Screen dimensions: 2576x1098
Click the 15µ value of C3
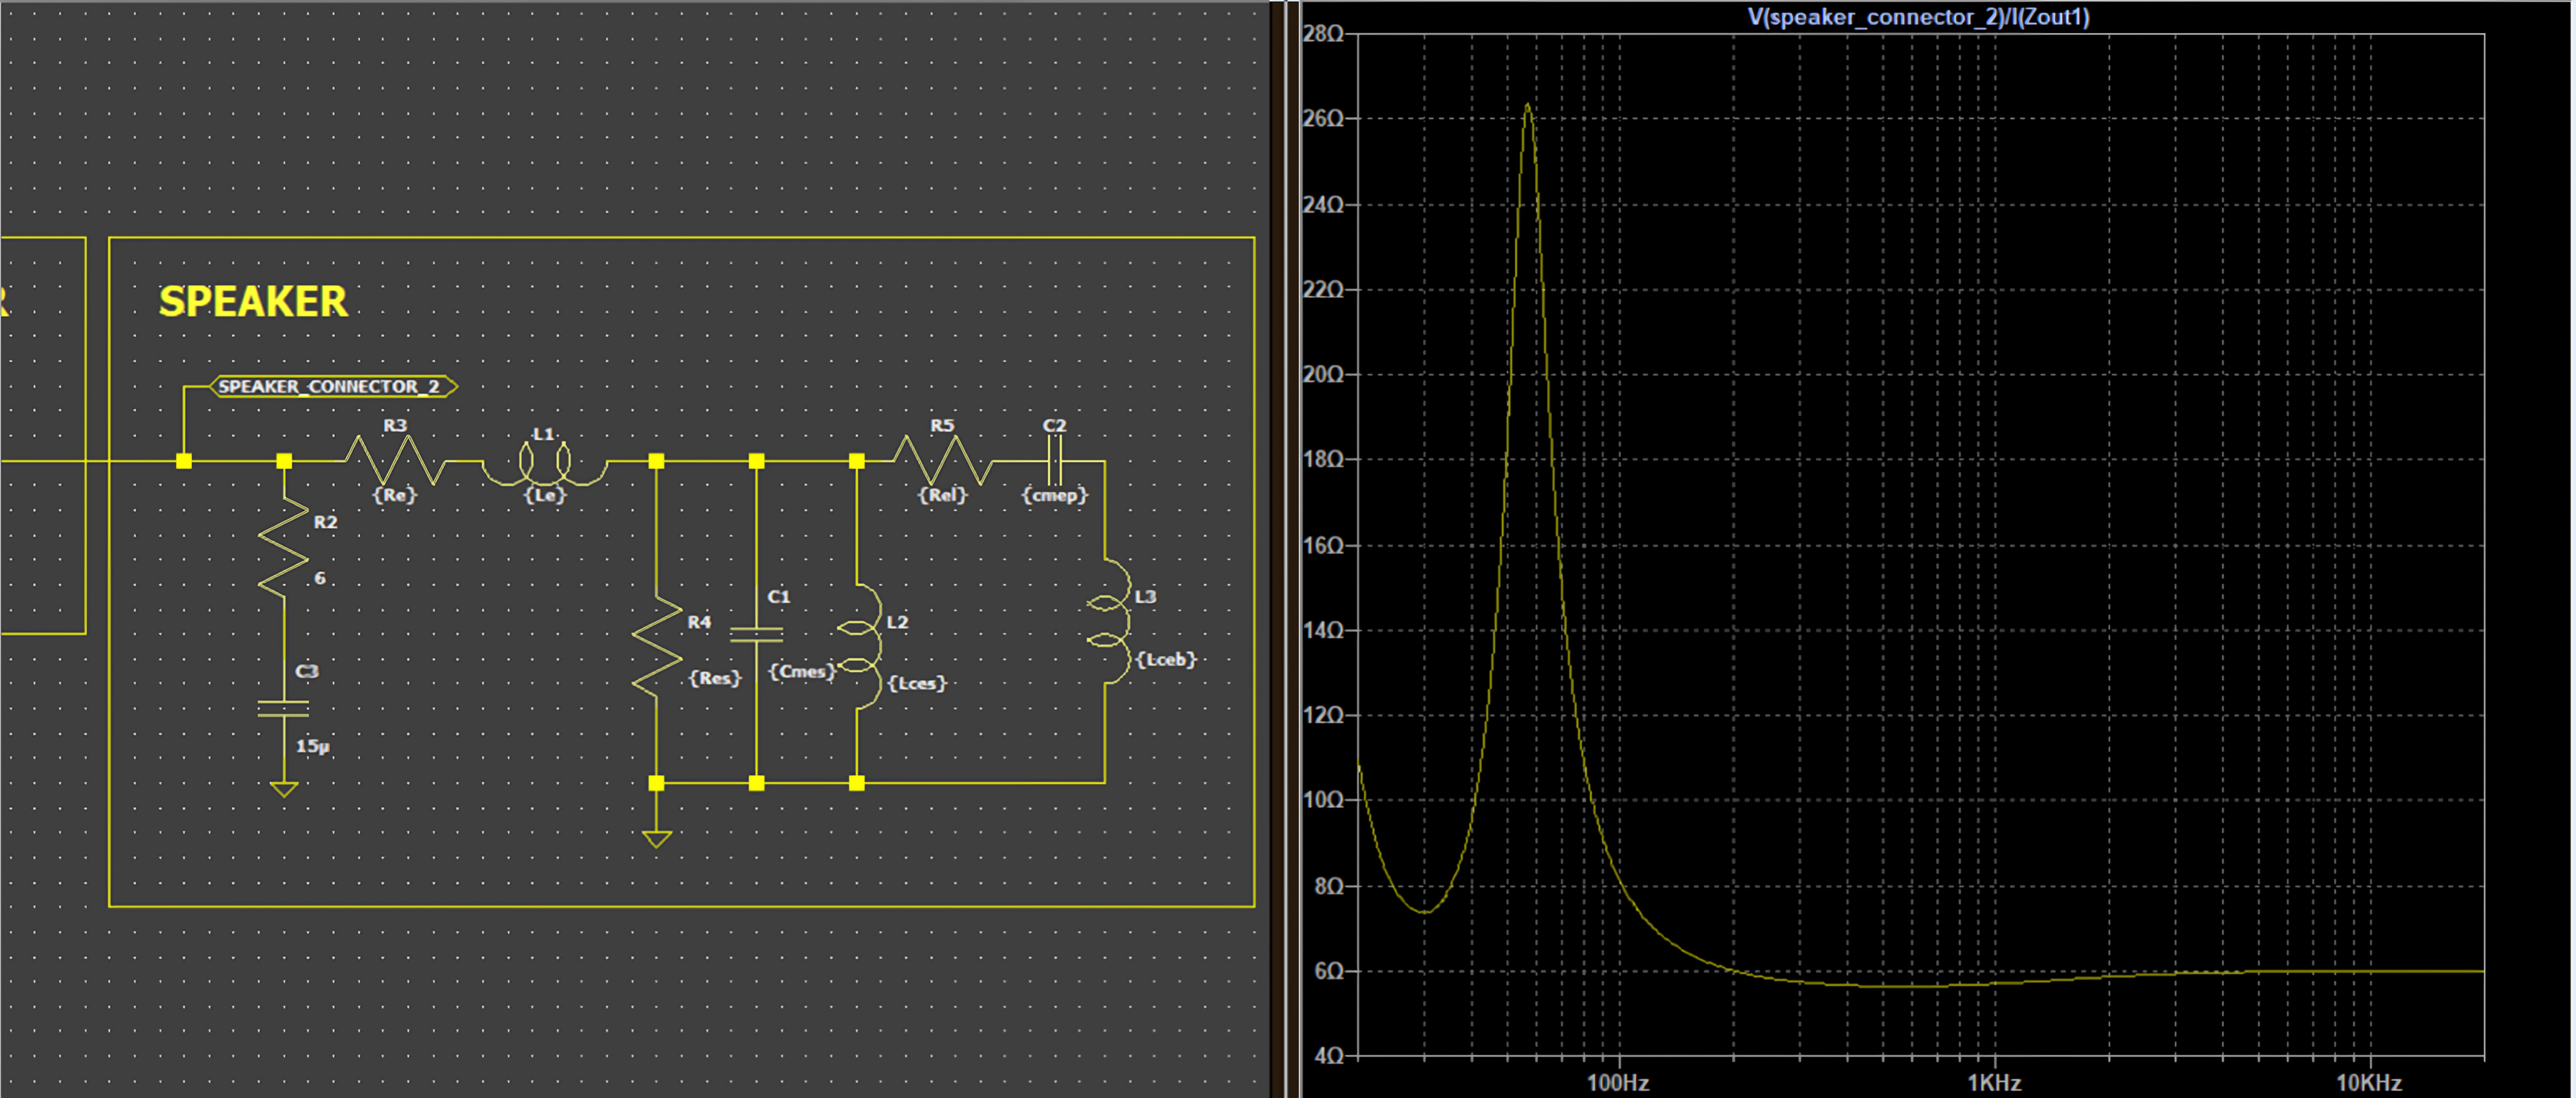(x=313, y=746)
